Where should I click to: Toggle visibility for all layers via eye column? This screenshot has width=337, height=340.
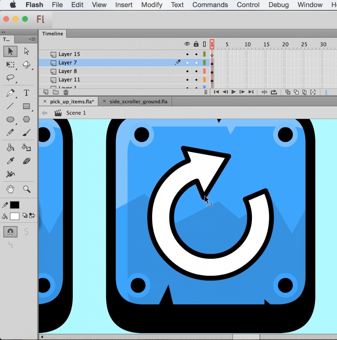(187, 43)
